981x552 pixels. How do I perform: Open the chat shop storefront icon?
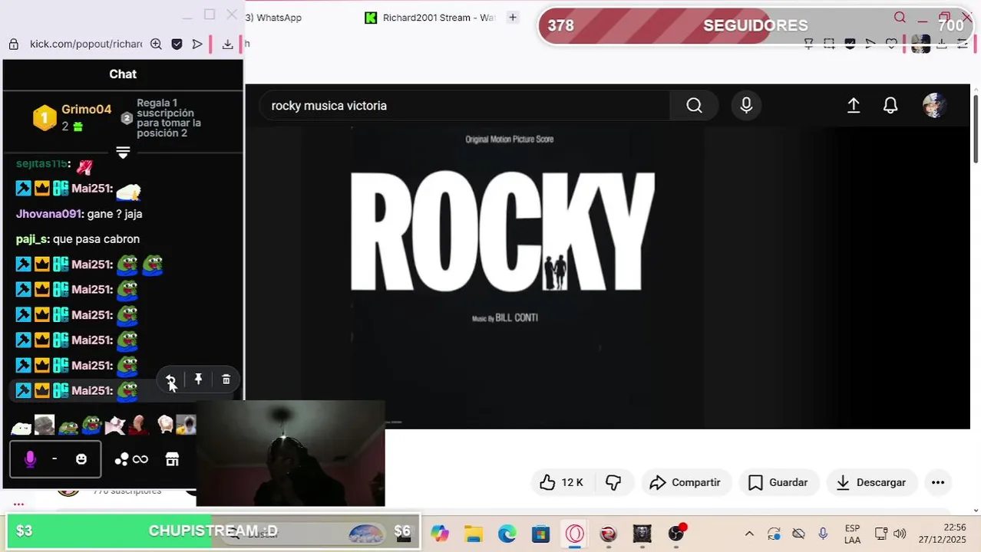point(172,459)
